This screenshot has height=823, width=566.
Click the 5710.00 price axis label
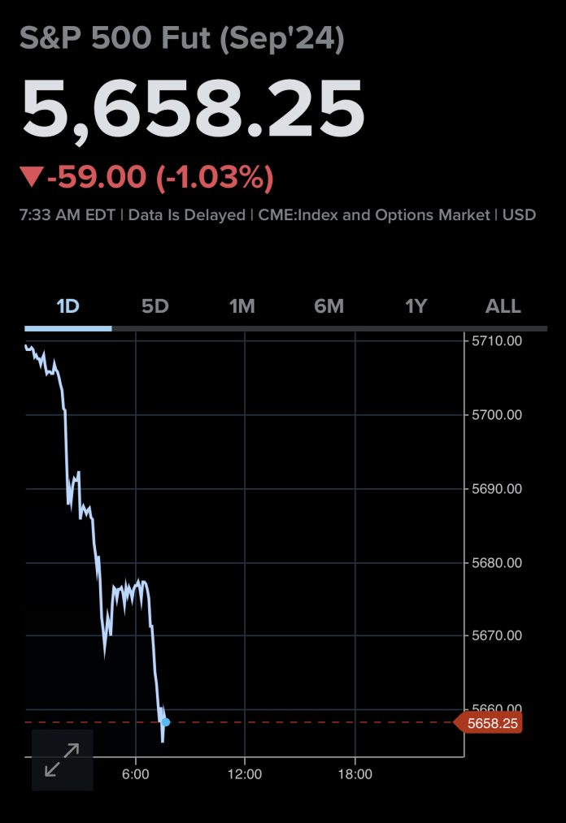point(497,340)
